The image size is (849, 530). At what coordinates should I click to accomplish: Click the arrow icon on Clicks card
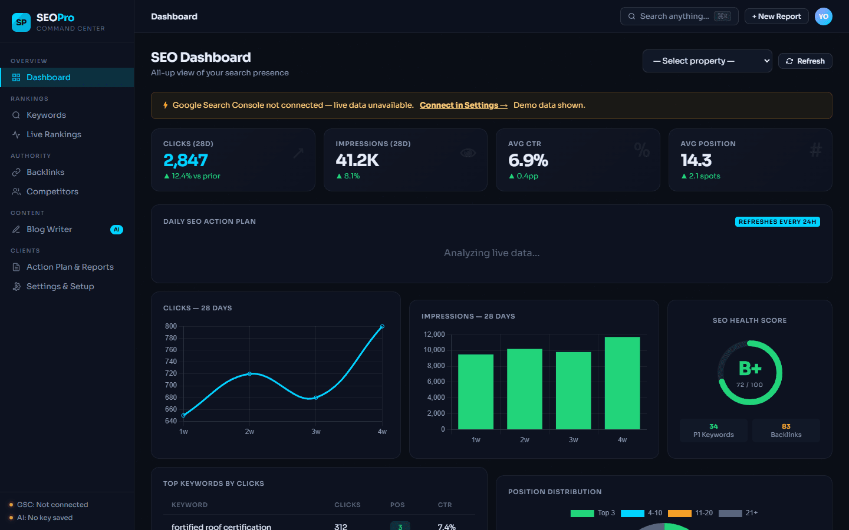[x=298, y=153]
